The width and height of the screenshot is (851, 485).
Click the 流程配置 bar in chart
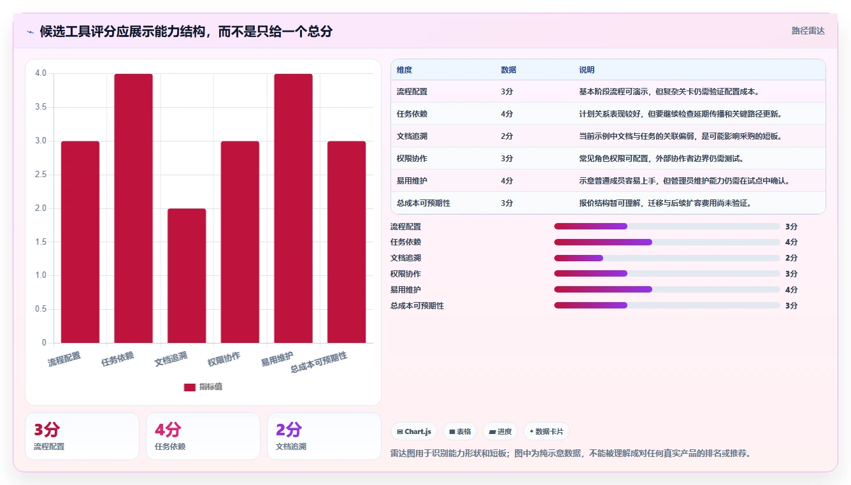[x=80, y=242]
